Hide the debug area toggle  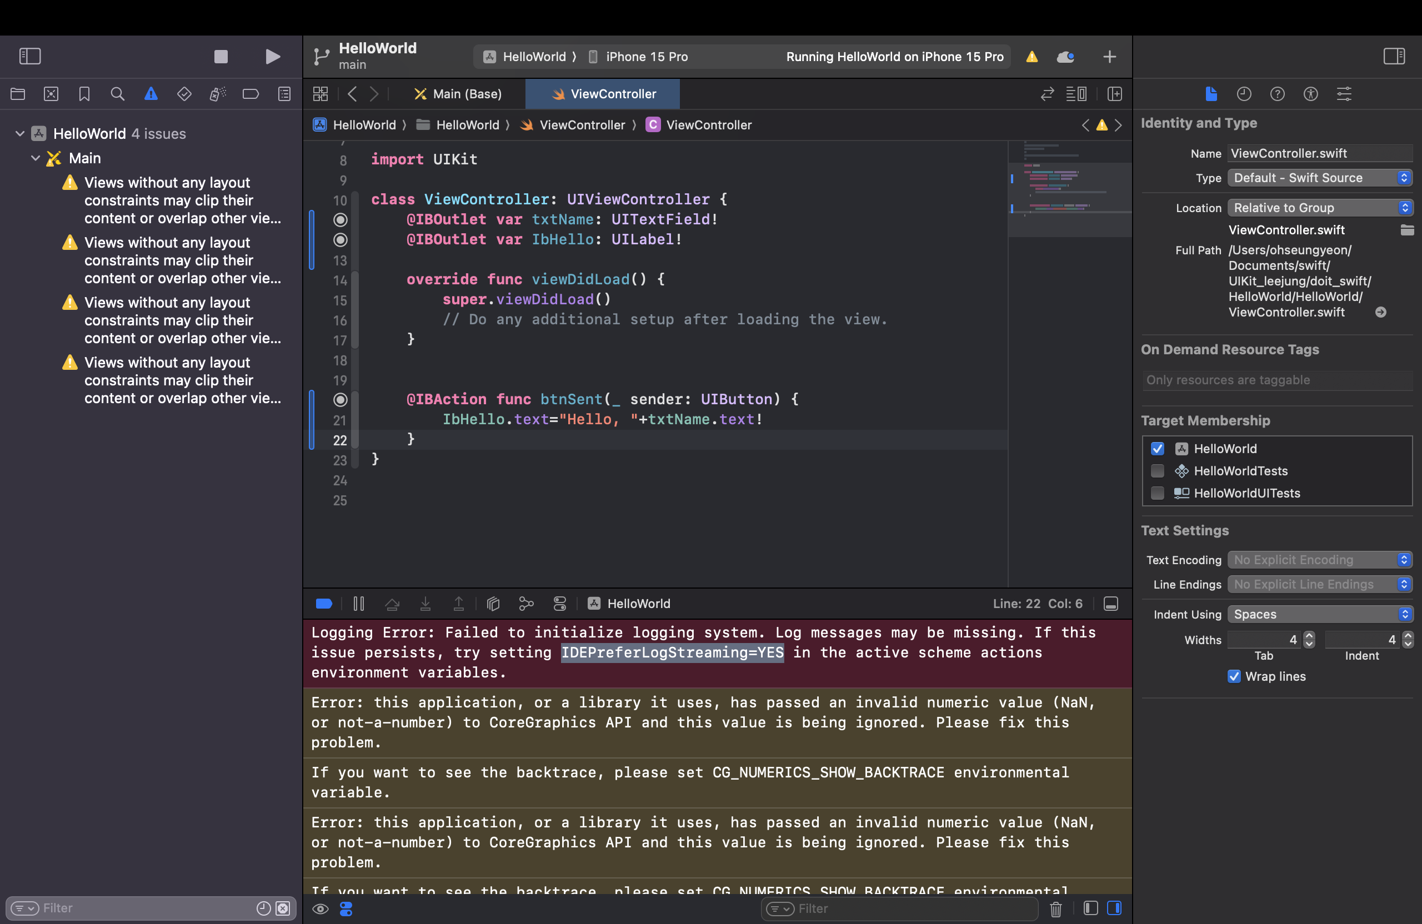point(1111,603)
